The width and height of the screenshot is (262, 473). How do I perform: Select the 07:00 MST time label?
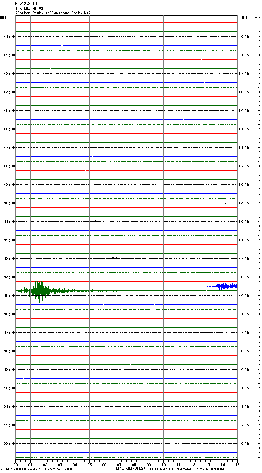[x=9, y=148]
